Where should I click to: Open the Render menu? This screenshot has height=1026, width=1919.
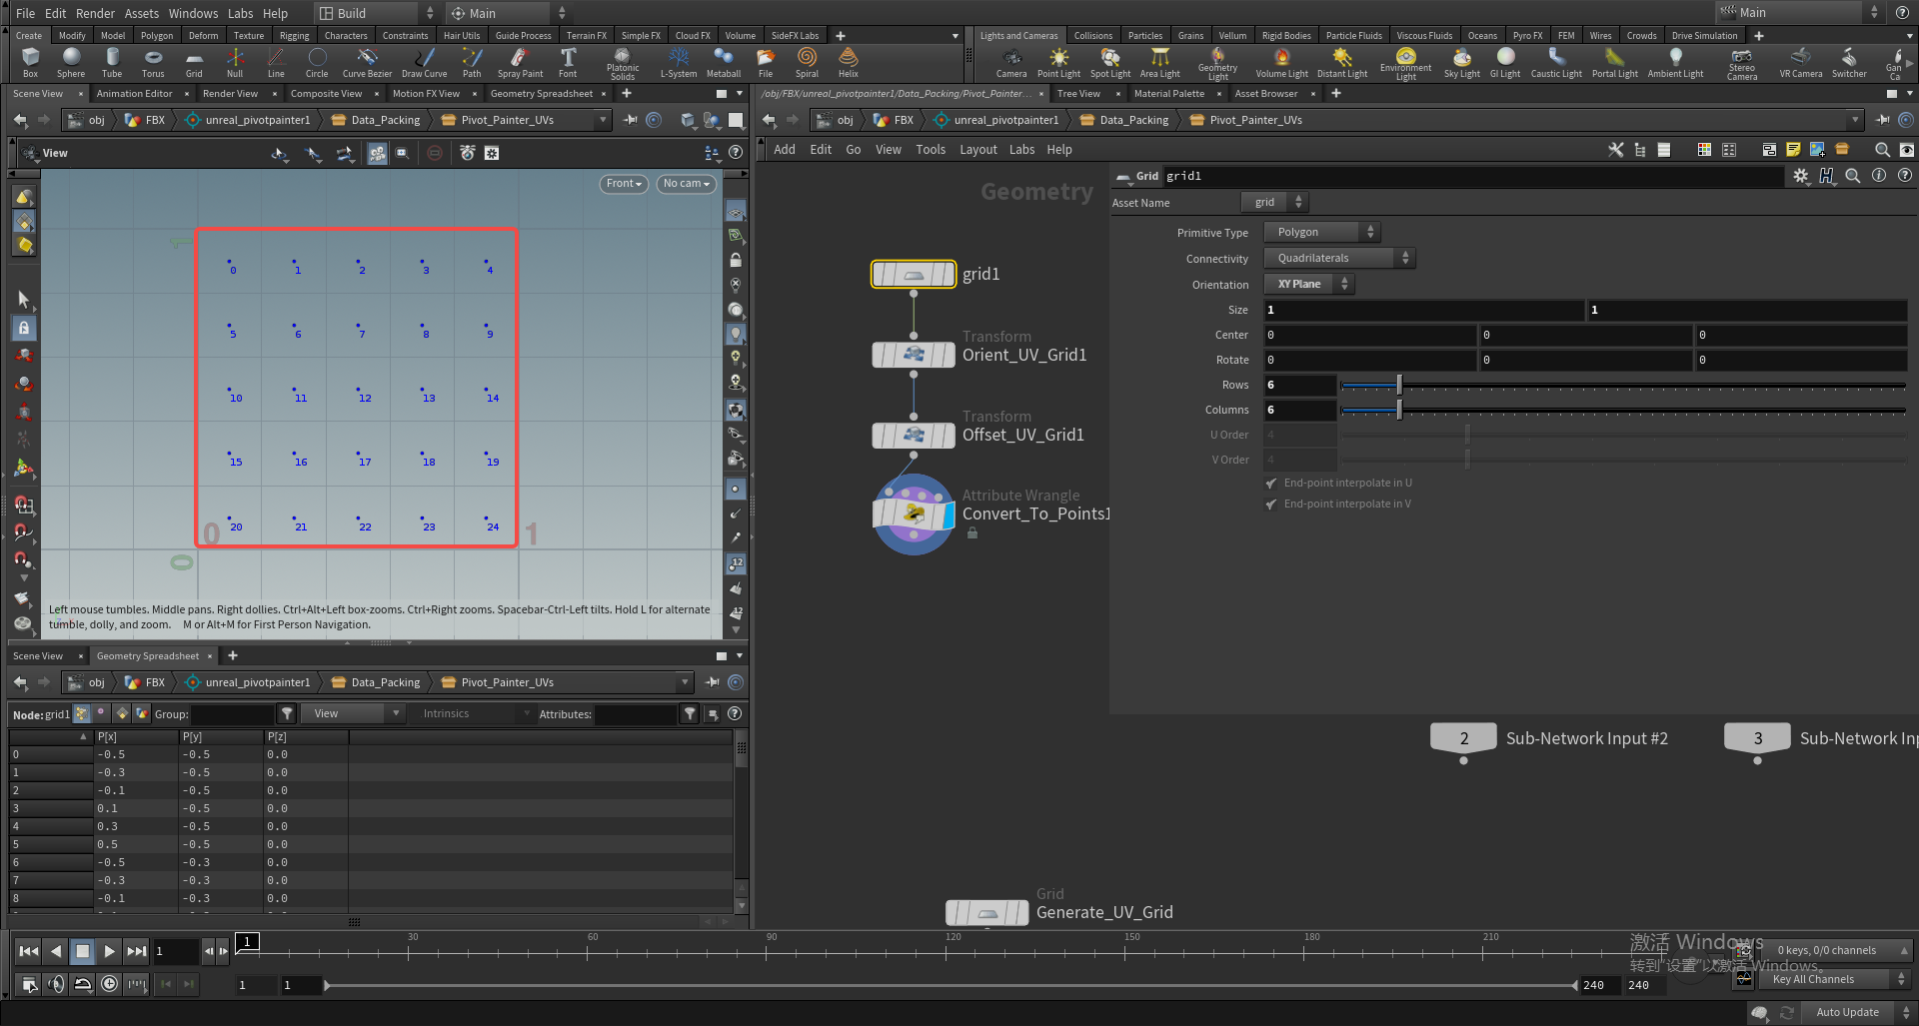pyautogui.click(x=95, y=13)
